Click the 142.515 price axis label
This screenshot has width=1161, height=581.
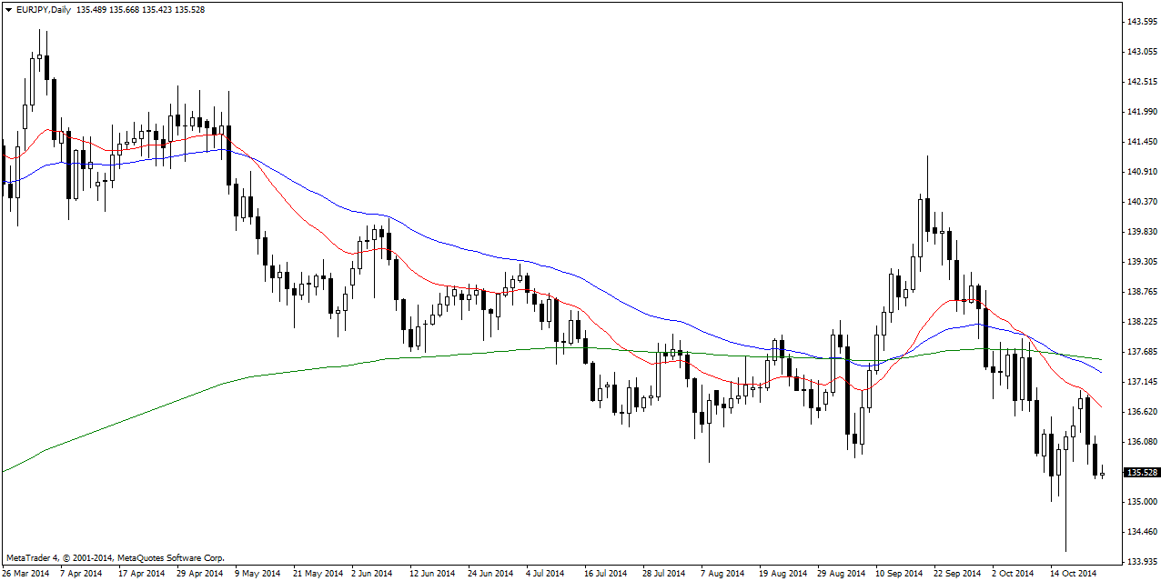[x=1141, y=82]
